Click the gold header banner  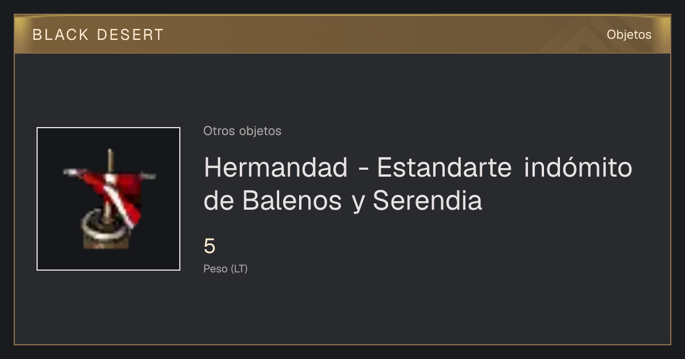(342, 34)
